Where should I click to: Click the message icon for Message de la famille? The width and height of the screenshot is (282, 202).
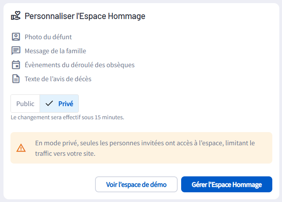coord(16,51)
